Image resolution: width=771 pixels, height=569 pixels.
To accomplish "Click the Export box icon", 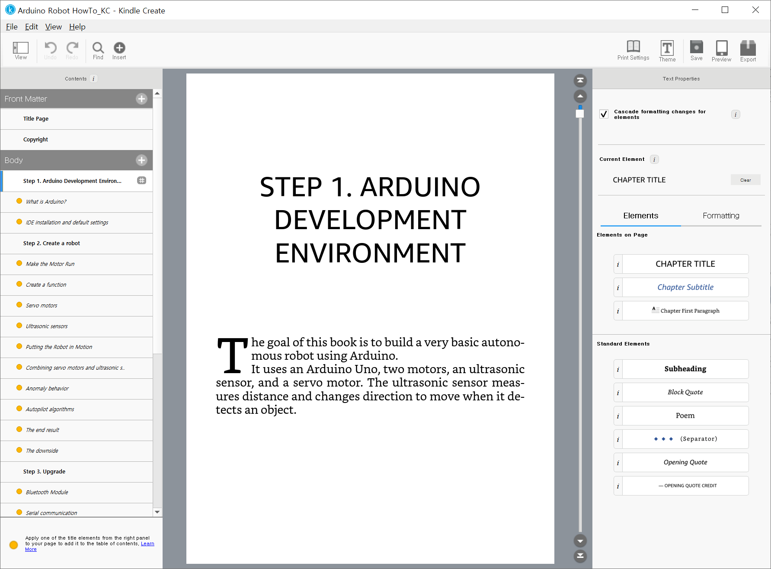I will [748, 48].
